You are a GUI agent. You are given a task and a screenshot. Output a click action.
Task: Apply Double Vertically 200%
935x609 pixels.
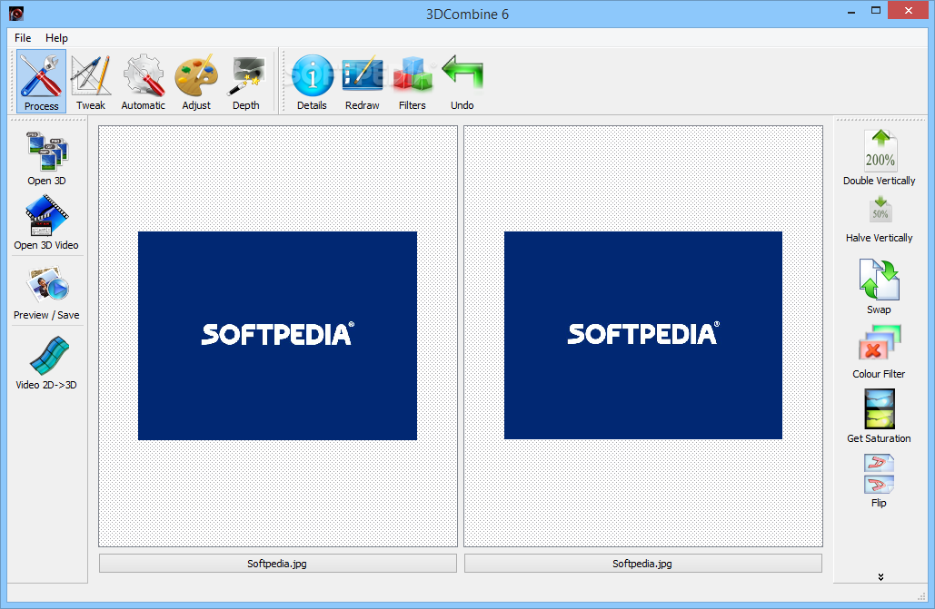coord(880,158)
